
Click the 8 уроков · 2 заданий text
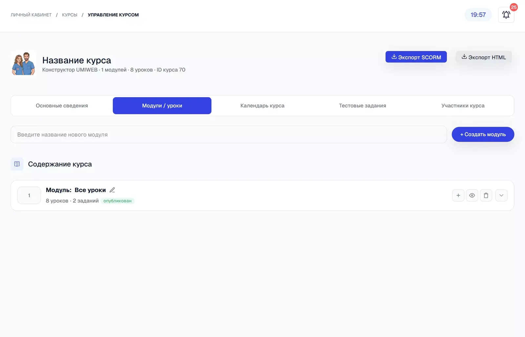[72, 201]
